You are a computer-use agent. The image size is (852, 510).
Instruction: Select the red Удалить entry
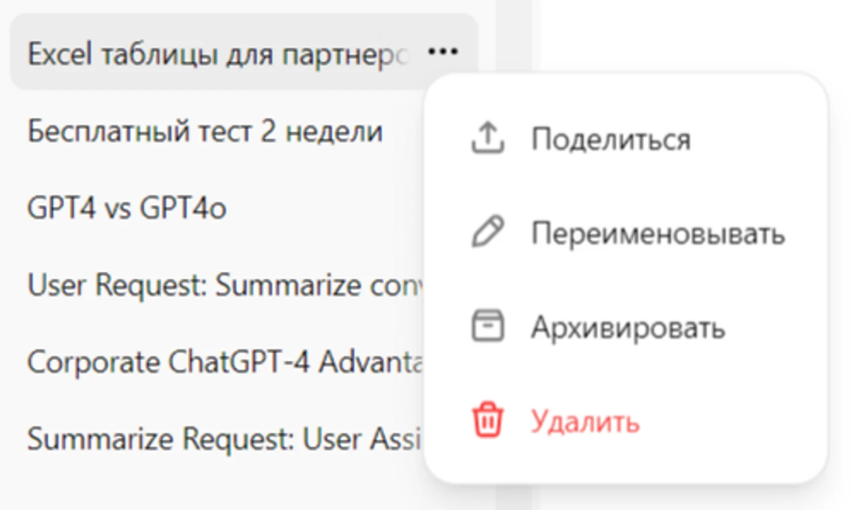(x=585, y=422)
